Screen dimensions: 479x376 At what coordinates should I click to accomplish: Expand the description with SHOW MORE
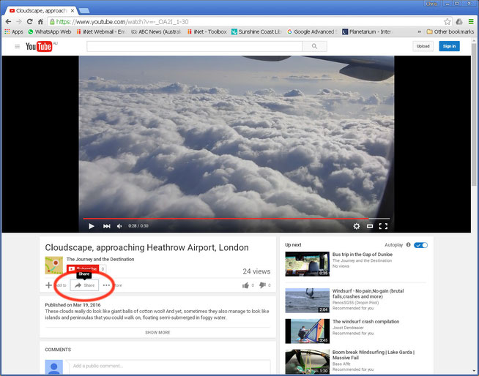pos(157,332)
